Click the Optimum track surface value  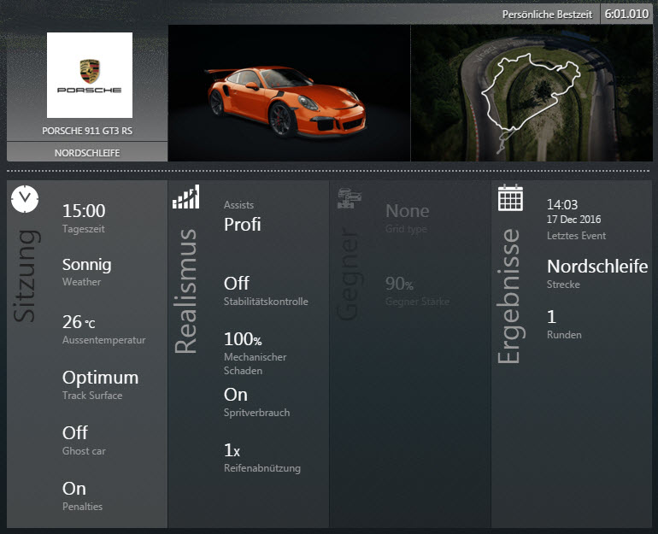click(x=100, y=378)
